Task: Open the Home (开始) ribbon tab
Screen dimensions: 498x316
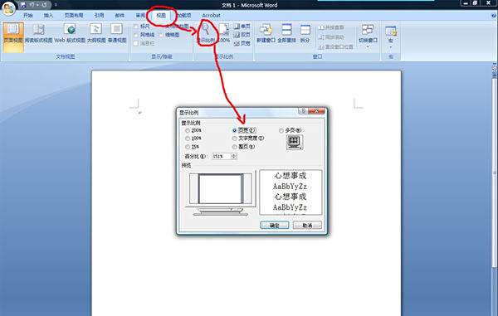Action: [28, 15]
